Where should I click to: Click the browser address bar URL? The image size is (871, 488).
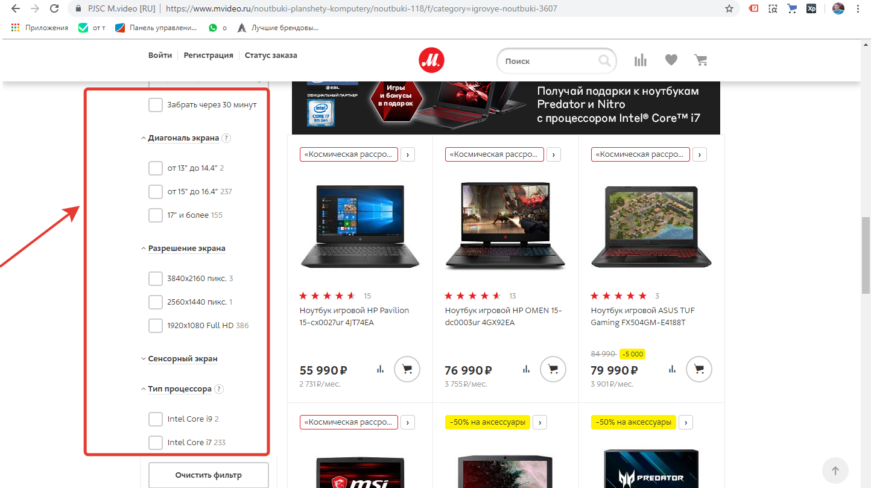(x=361, y=9)
